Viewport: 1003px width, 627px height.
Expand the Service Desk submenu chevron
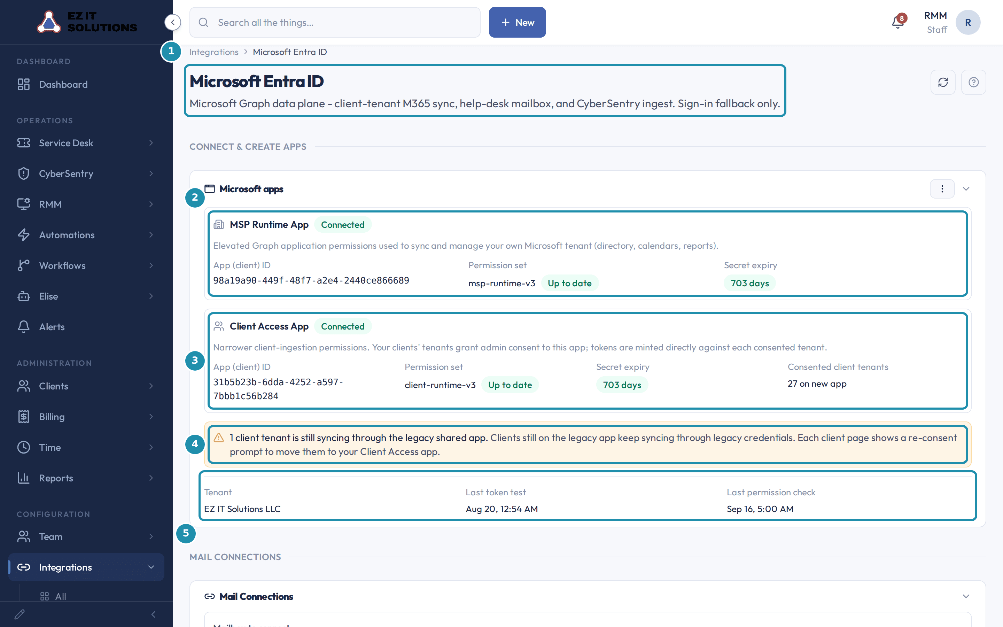click(151, 143)
